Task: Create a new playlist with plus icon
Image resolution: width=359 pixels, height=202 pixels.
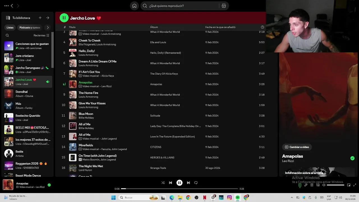Action: coord(40,18)
